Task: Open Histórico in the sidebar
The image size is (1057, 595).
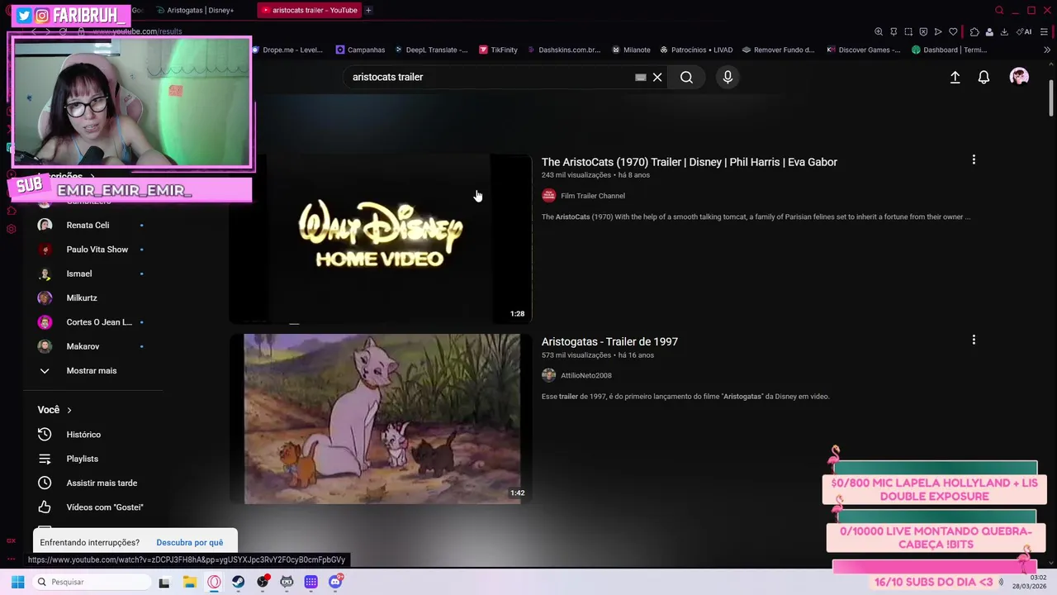Action: pos(83,435)
